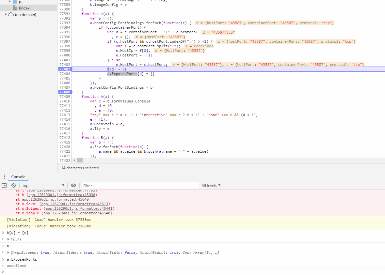Click 'a.HostConfig.PortBindings = b' on line 77407
The height and width of the screenshot is (275, 385).
tap(121, 87)
